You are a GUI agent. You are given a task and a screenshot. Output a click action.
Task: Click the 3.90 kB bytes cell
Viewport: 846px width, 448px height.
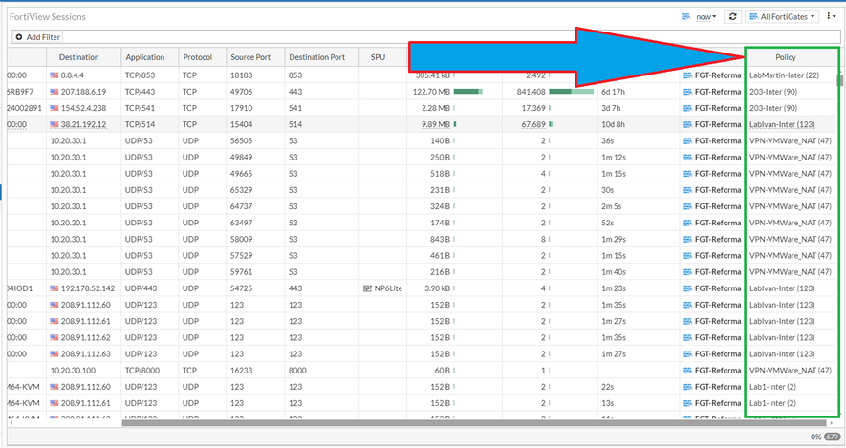coord(437,288)
